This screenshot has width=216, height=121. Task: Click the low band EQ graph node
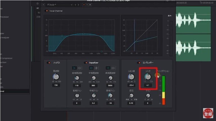(62, 36)
